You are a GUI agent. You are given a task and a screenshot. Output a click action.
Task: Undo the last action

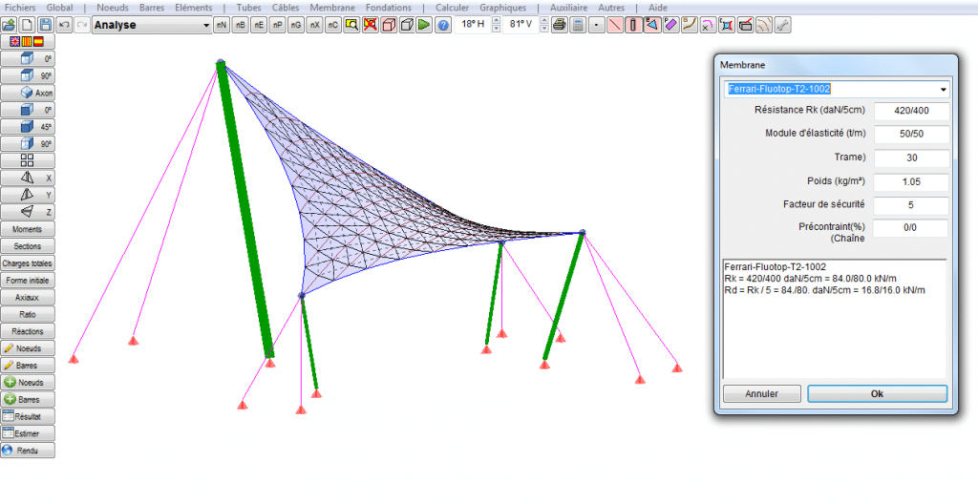64,25
